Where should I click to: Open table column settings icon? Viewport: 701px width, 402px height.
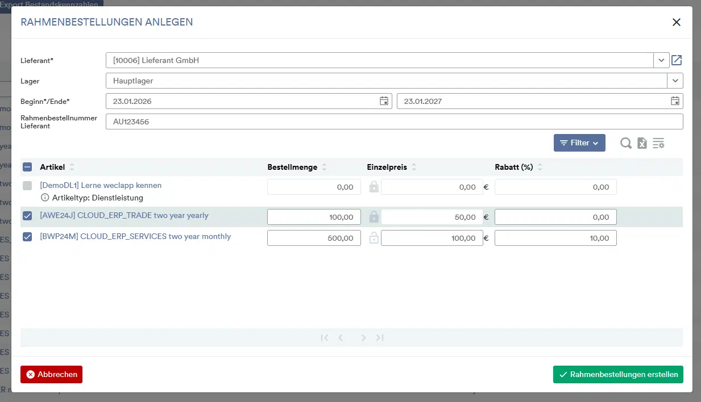pyautogui.click(x=658, y=143)
